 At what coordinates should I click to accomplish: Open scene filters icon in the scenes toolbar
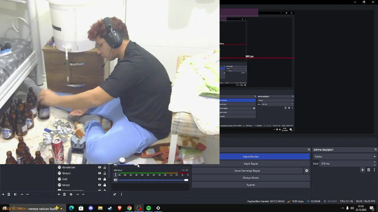click(x=15, y=194)
